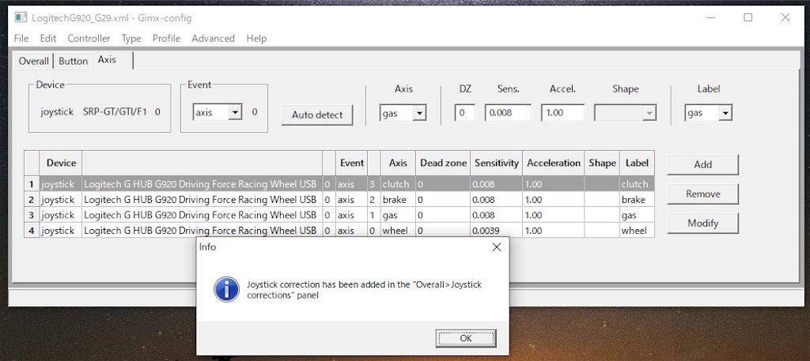Image resolution: width=810 pixels, height=361 pixels.
Task: Open the Help menu
Action: 256,38
